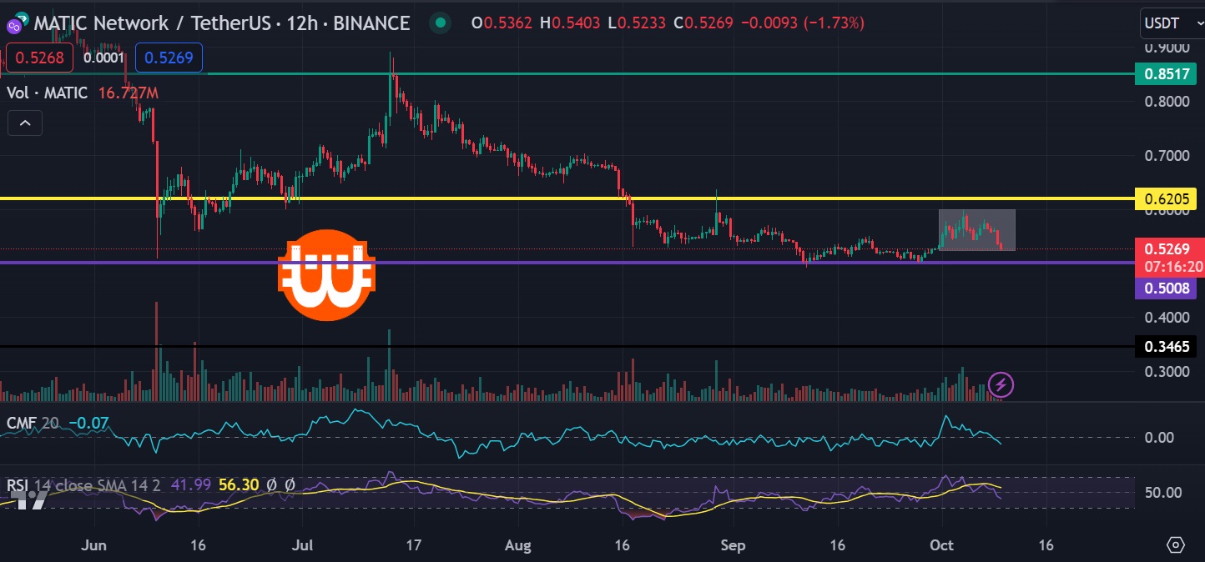Click the 17 date label on the time axis
This screenshot has height=562, width=1205.
pos(413,545)
